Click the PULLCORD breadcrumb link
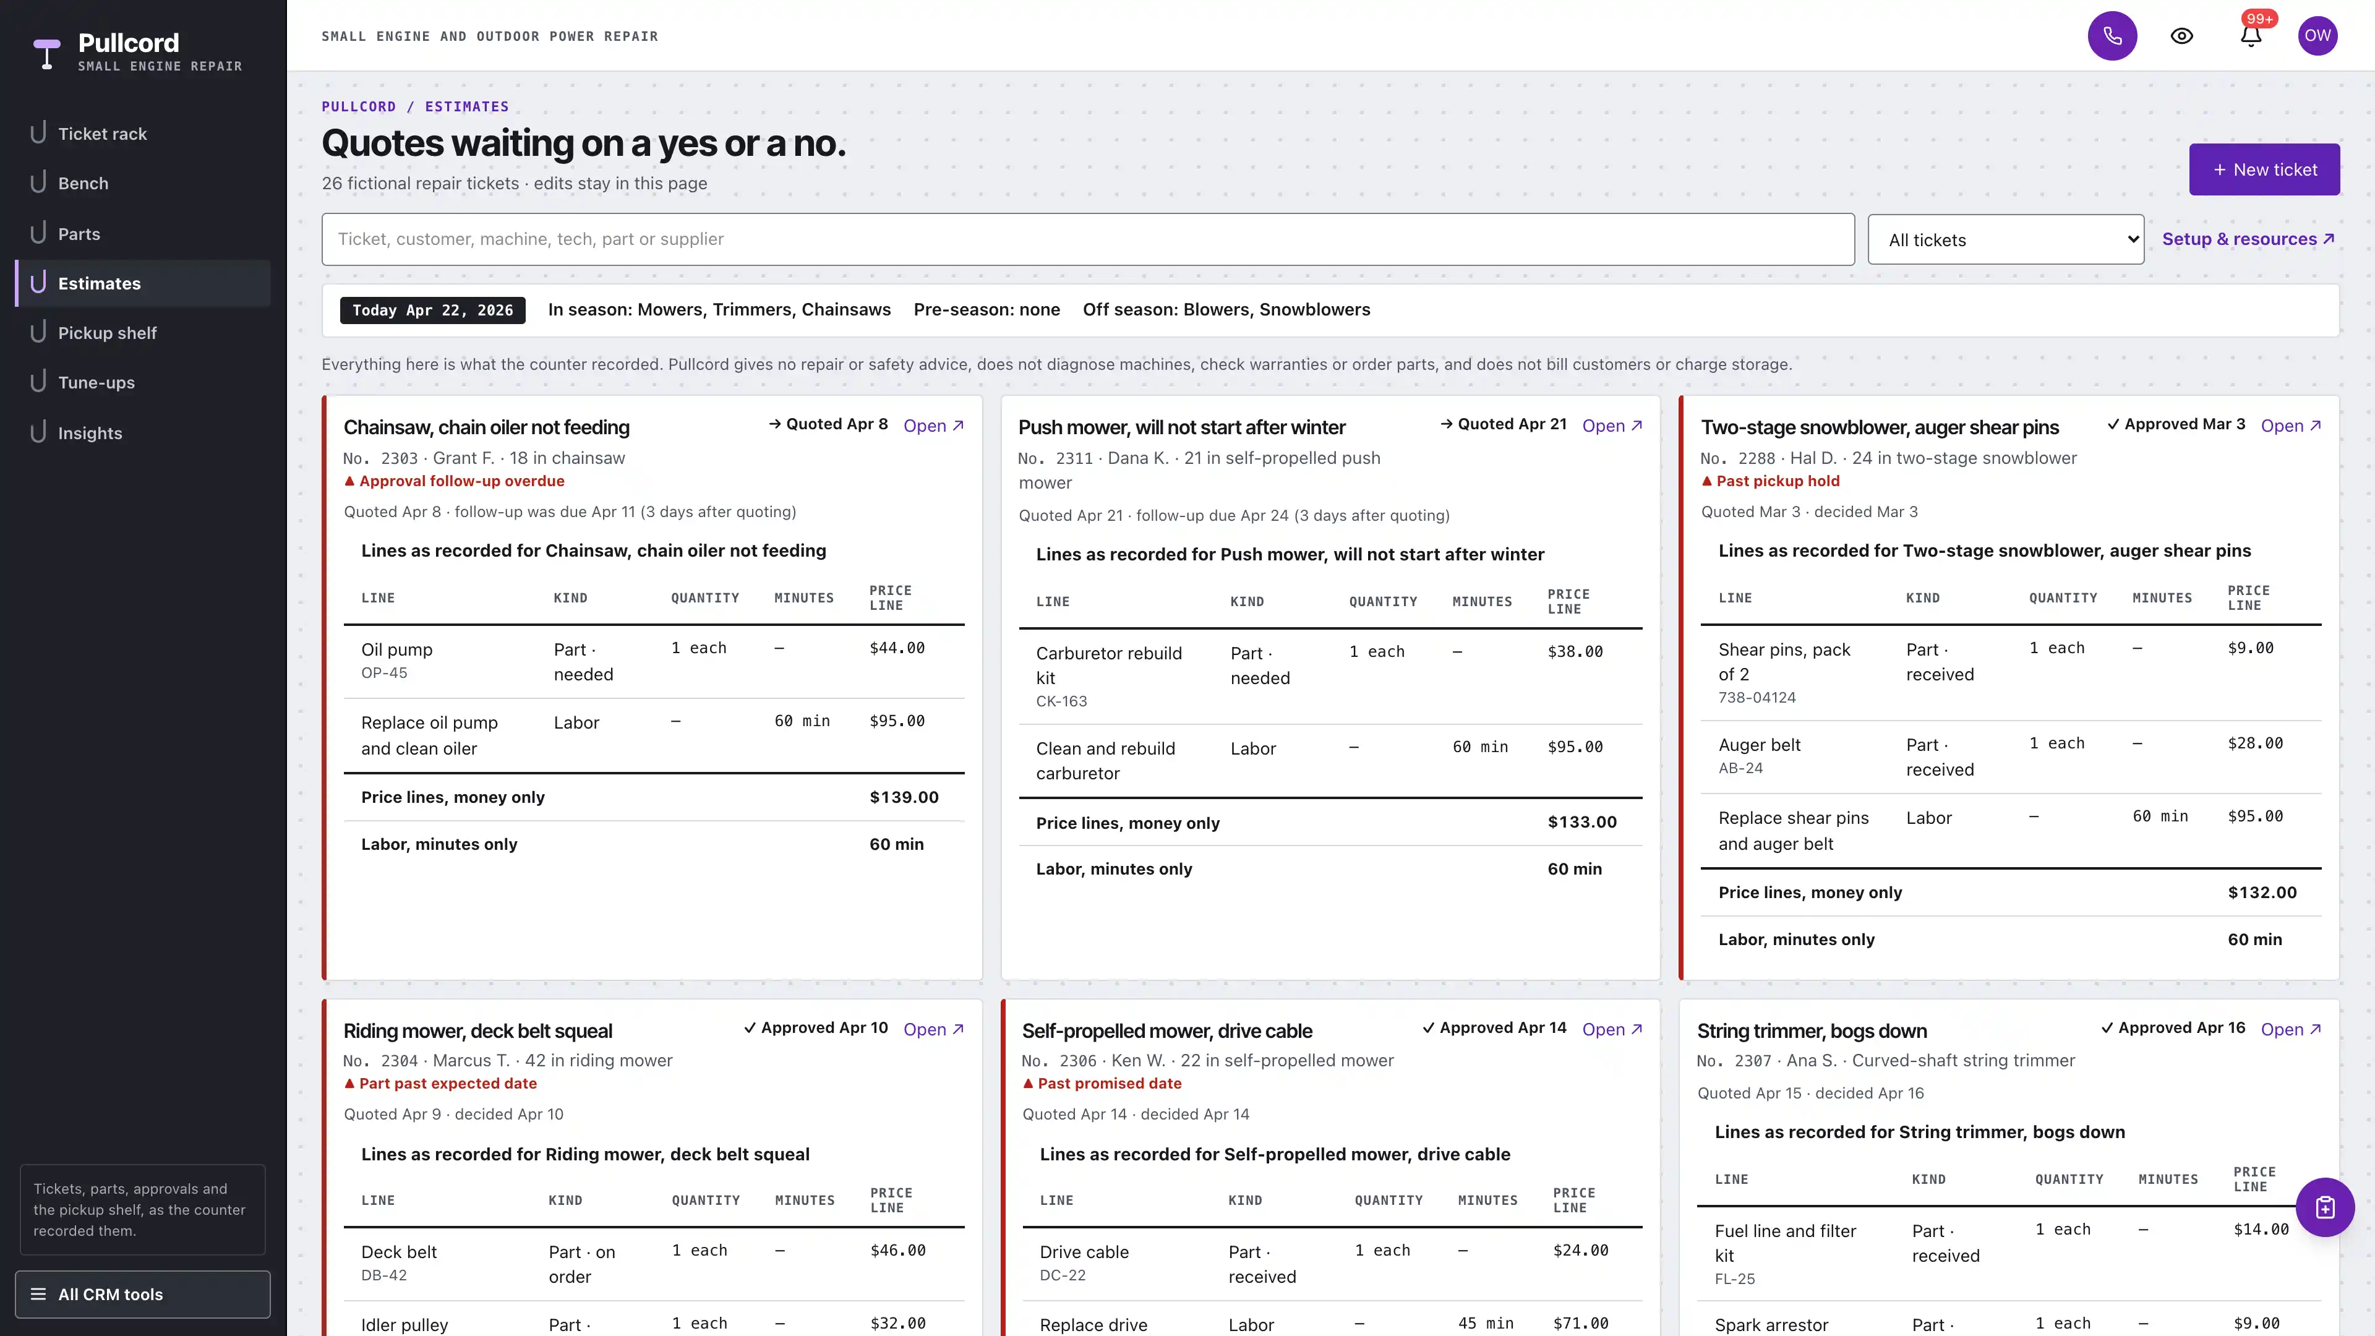Viewport: 2375px width, 1336px height. coord(359,107)
